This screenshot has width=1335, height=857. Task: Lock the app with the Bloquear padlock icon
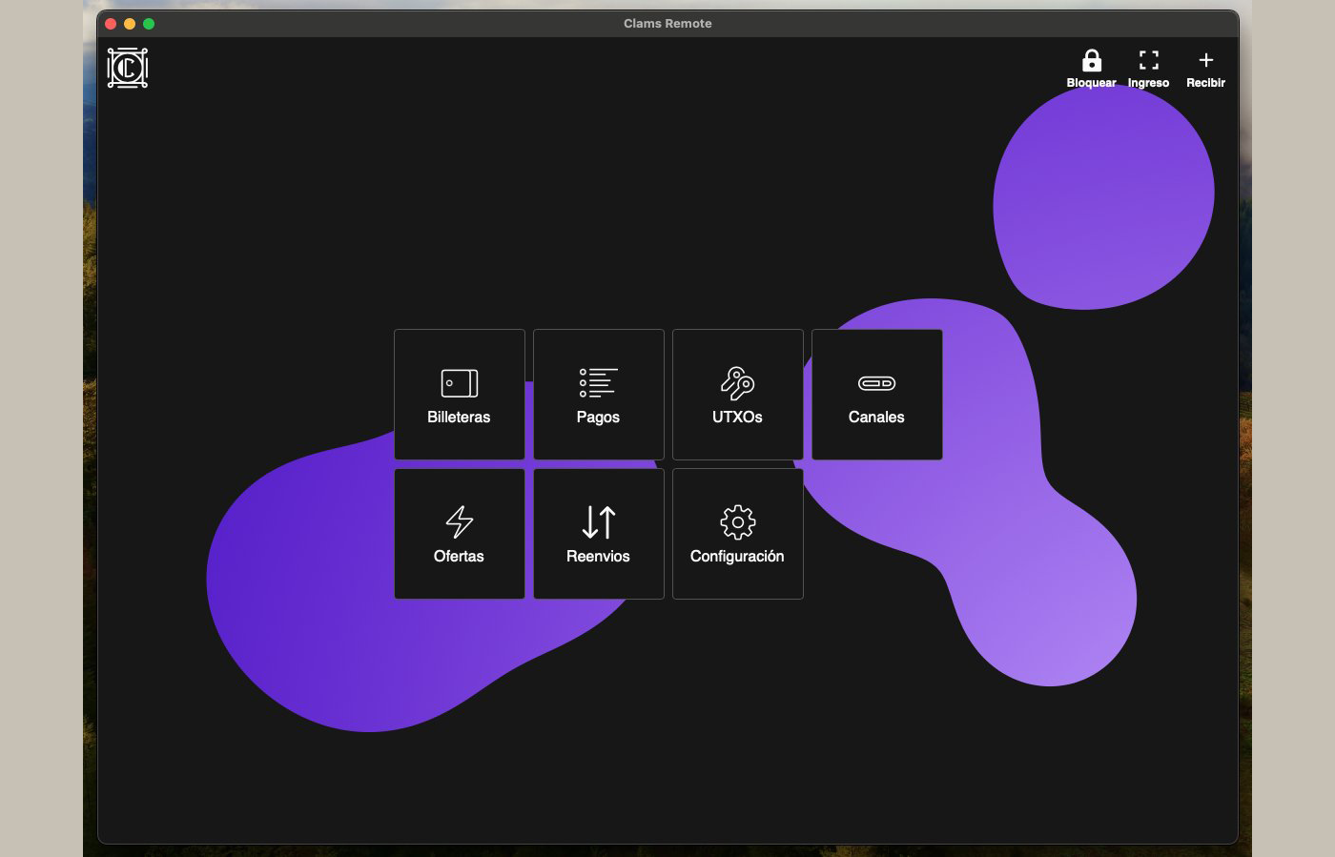1091,61
